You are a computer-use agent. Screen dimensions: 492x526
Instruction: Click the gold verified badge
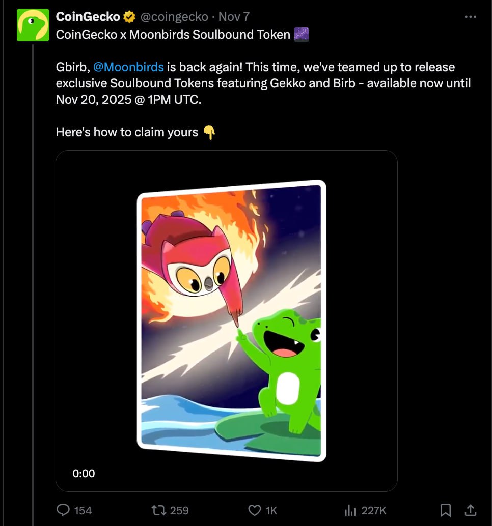point(129,17)
